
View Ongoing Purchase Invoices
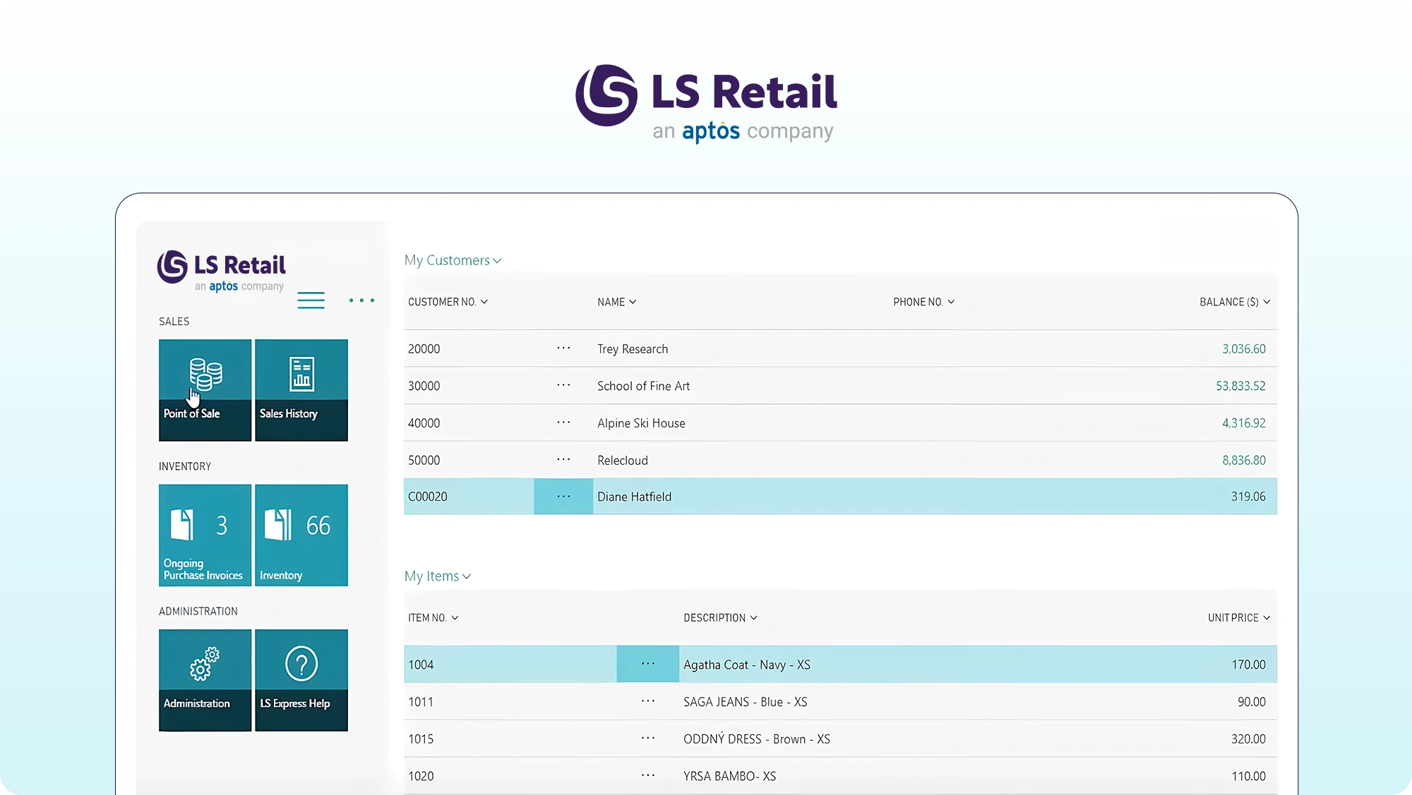pos(205,535)
